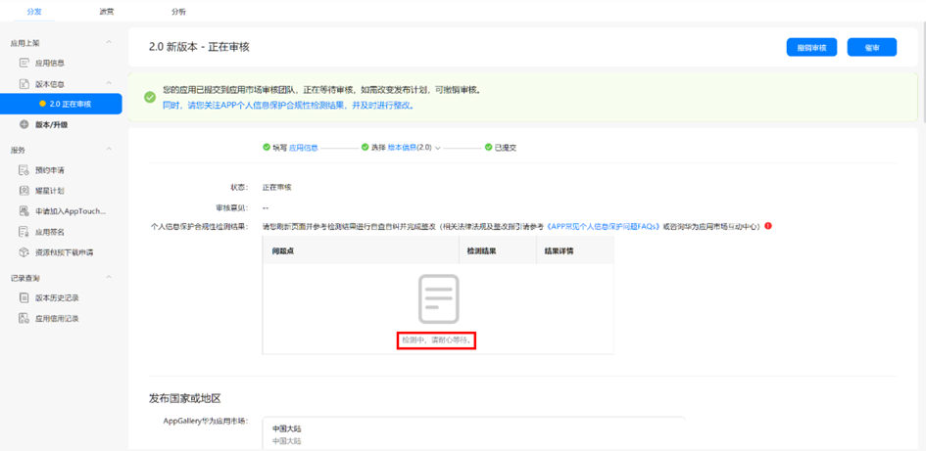The width and height of the screenshot is (926, 451).
Task: Open 申请加入AppTouch in the sidebar
Action: pos(70,211)
